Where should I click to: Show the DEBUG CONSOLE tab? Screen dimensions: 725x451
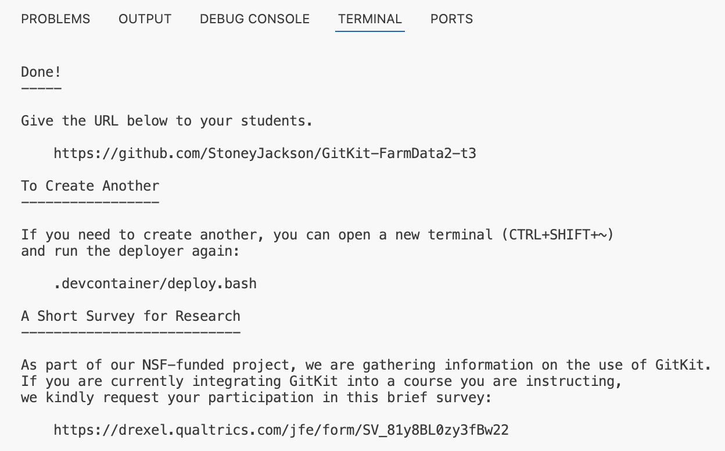tap(254, 19)
